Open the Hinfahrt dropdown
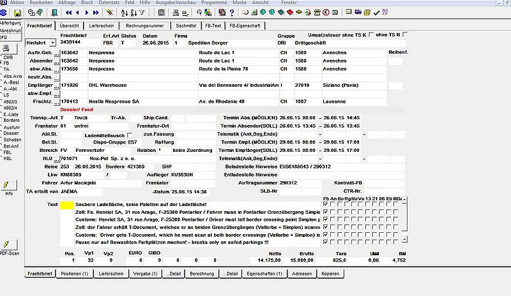Viewport: 511px width, 296px height. click(52, 43)
